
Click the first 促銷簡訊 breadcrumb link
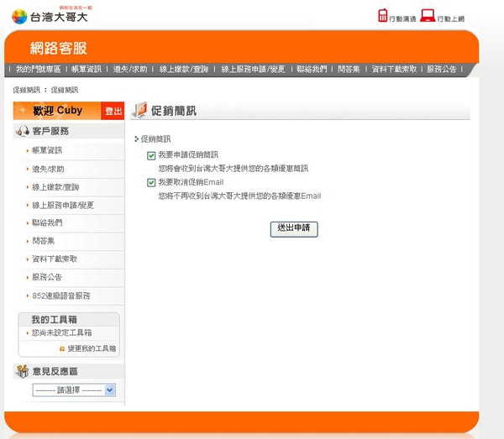tap(26, 90)
